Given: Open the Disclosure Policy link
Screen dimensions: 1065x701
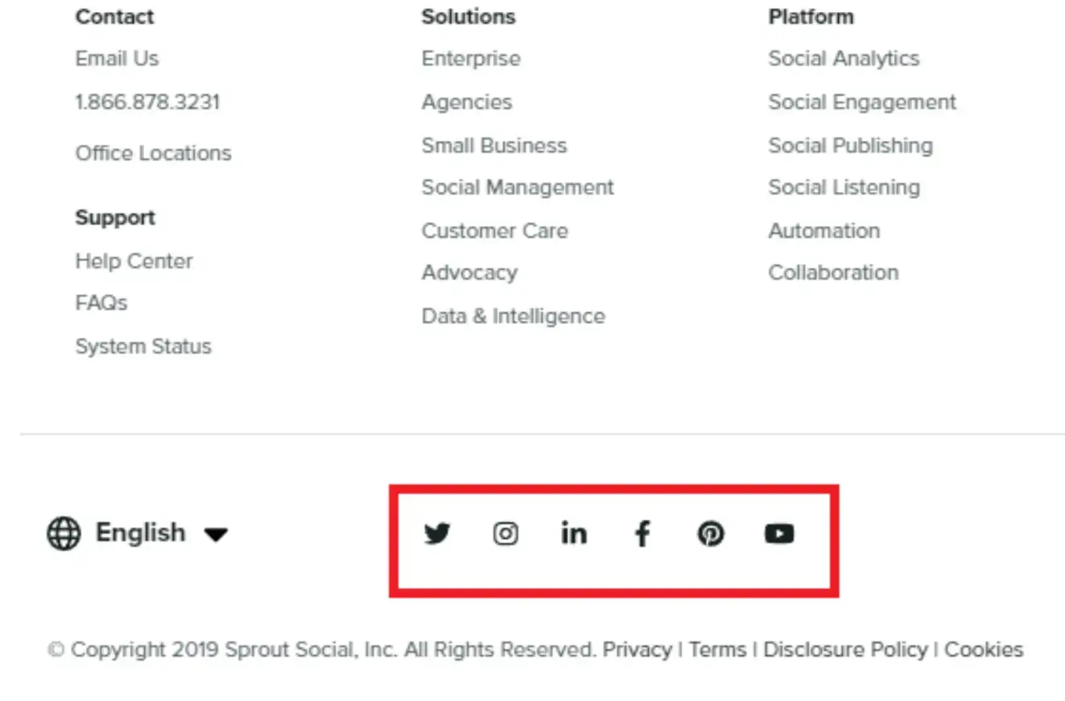Looking at the screenshot, I should pyautogui.click(x=844, y=650).
